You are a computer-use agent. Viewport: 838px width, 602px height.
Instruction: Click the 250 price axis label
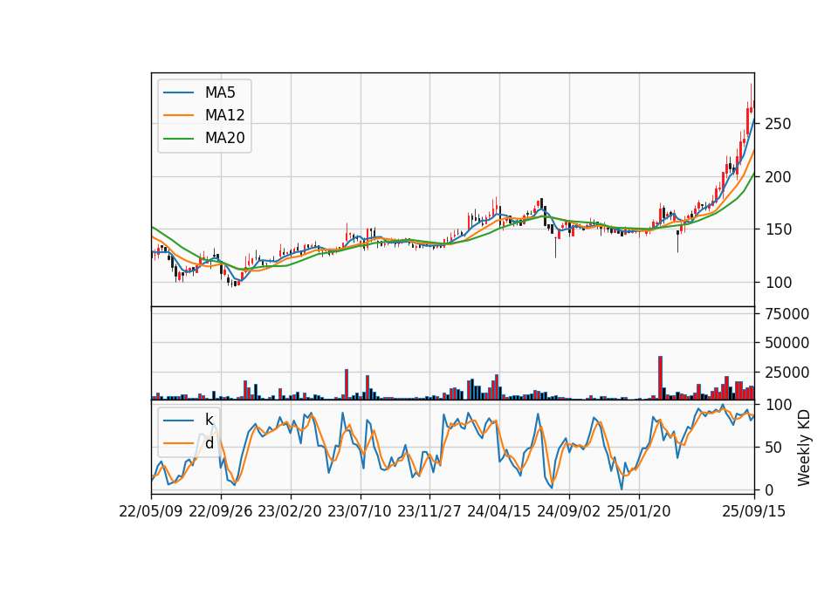pos(778,124)
